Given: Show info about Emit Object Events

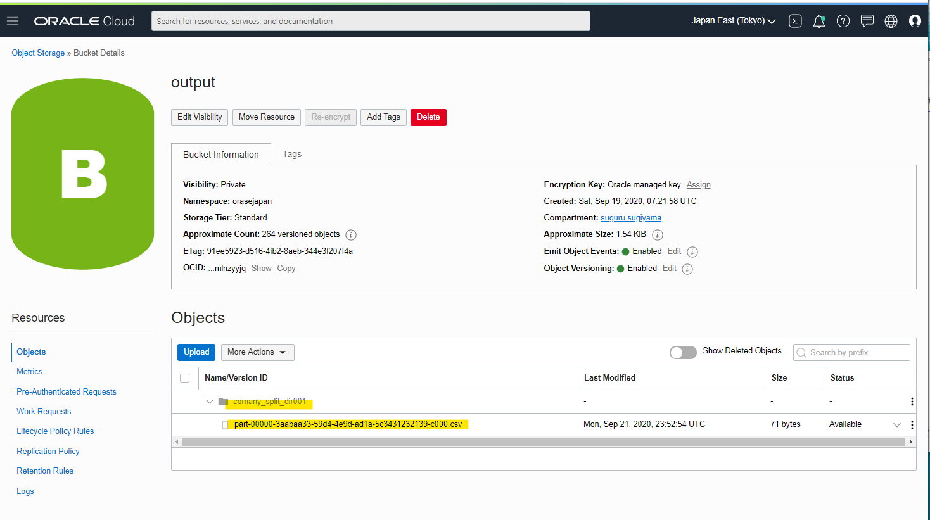Looking at the screenshot, I should [x=692, y=252].
